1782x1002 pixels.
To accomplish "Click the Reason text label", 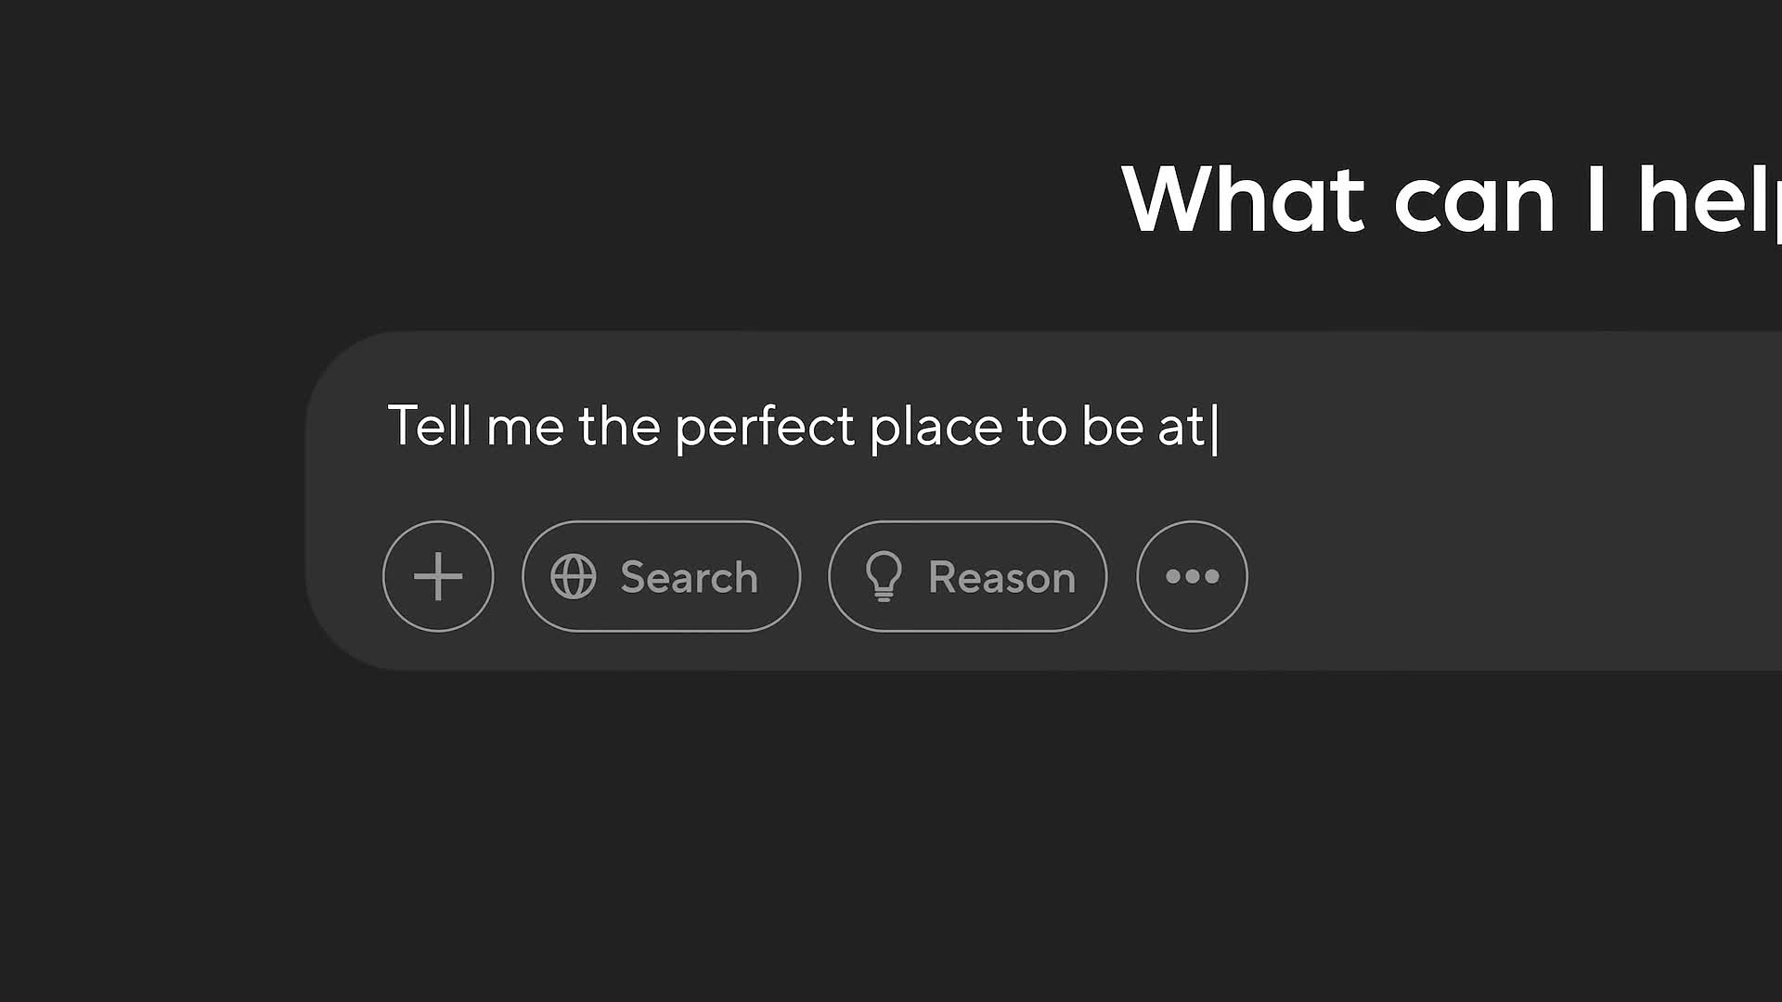I will point(1001,577).
